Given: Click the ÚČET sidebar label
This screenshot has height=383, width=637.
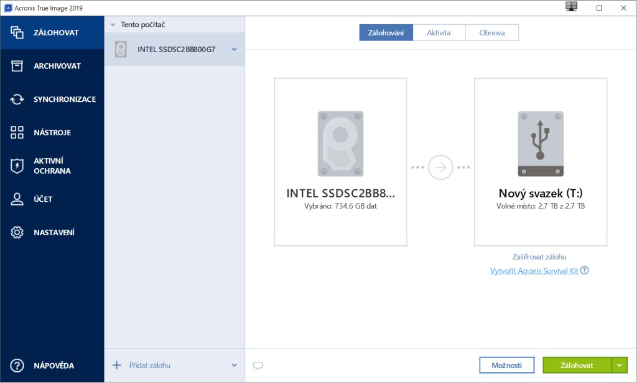Looking at the screenshot, I should 43,199.
